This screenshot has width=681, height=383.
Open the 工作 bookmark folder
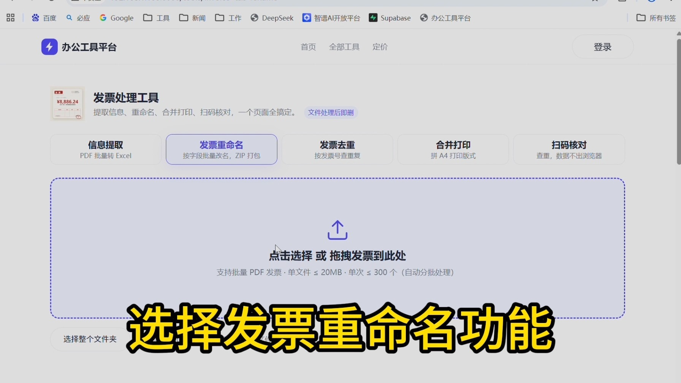(228, 18)
